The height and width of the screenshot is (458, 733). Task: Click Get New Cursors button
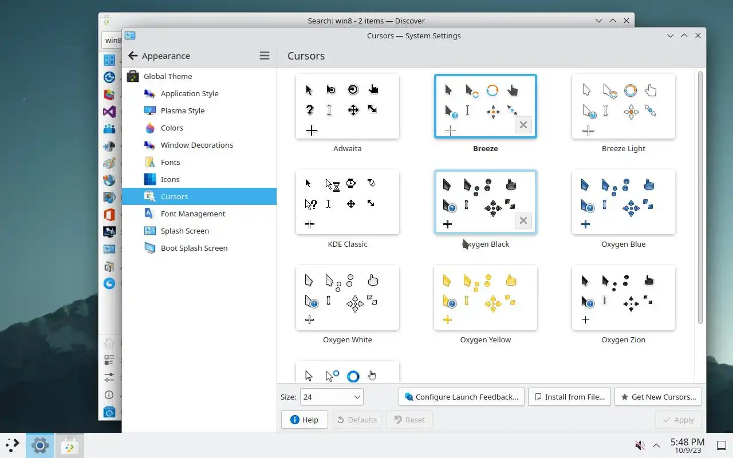(x=658, y=397)
